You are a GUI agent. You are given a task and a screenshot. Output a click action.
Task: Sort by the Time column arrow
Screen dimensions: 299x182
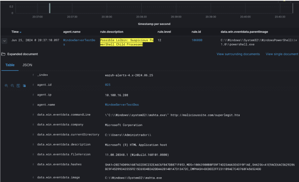point(21,32)
